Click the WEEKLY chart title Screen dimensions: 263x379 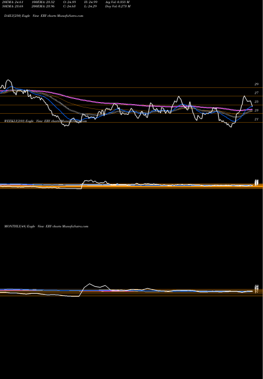point(45,121)
